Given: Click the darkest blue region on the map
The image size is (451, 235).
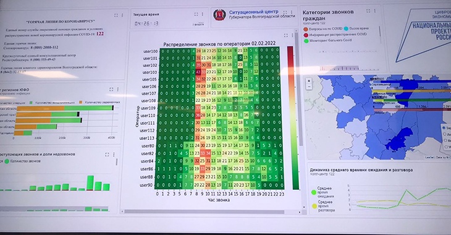Looking at the screenshot, I should point(399,139).
